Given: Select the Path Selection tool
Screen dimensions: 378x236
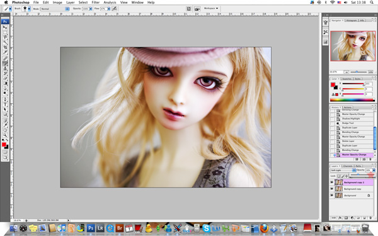Looking at the screenshot, I should click(5, 109).
